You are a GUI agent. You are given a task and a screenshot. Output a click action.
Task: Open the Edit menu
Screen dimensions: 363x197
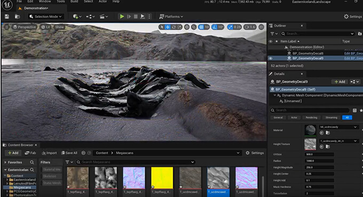[x=30, y=2]
